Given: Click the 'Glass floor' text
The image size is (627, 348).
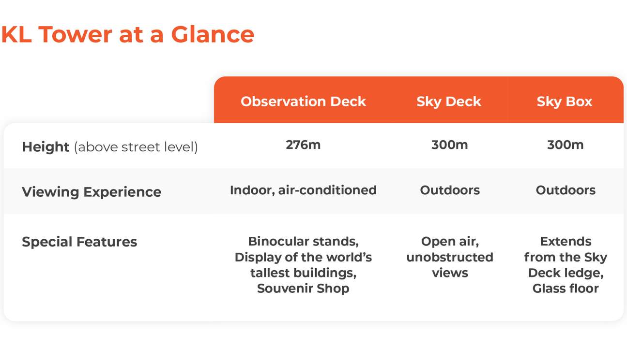Looking at the screenshot, I should [566, 289].
